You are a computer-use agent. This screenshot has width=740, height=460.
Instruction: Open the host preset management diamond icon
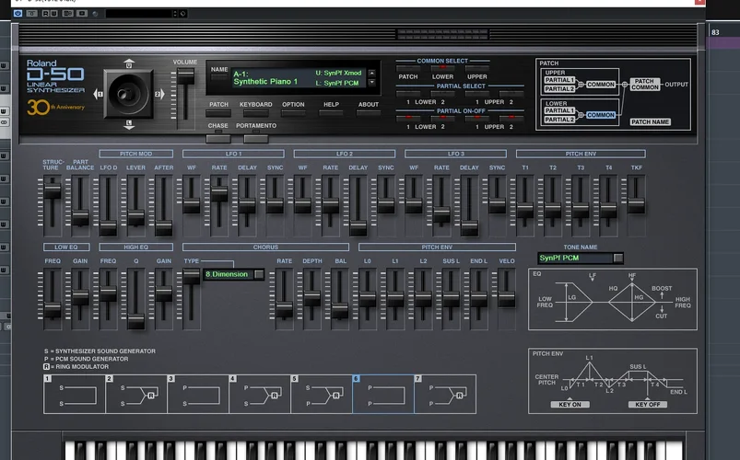(x=183, y=13)
